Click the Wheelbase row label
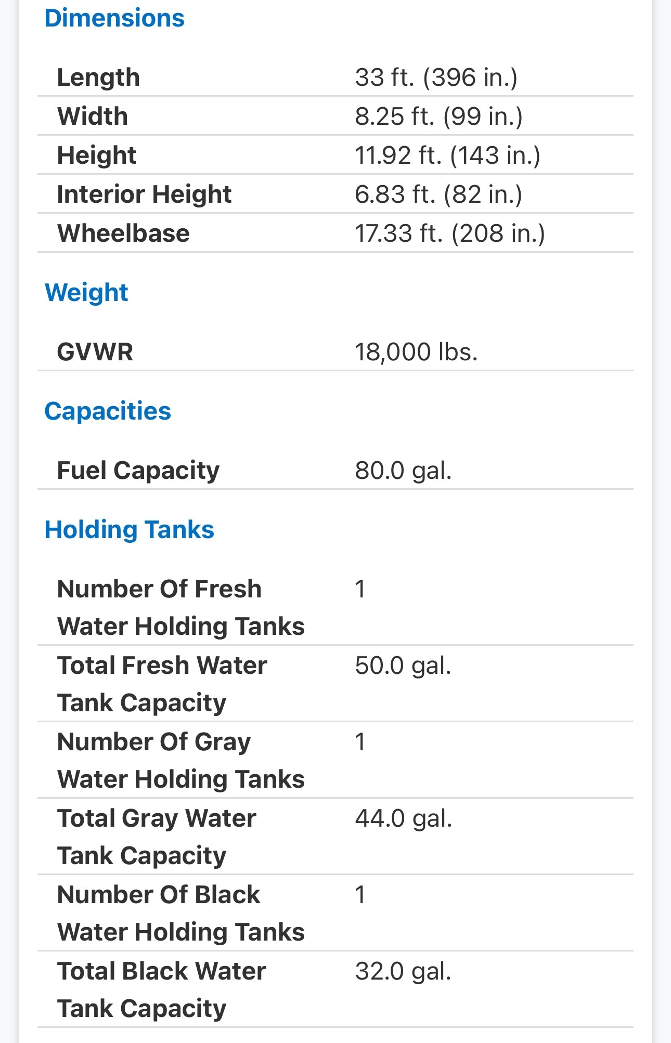The image size is (671, 1043). click(123, 233)
